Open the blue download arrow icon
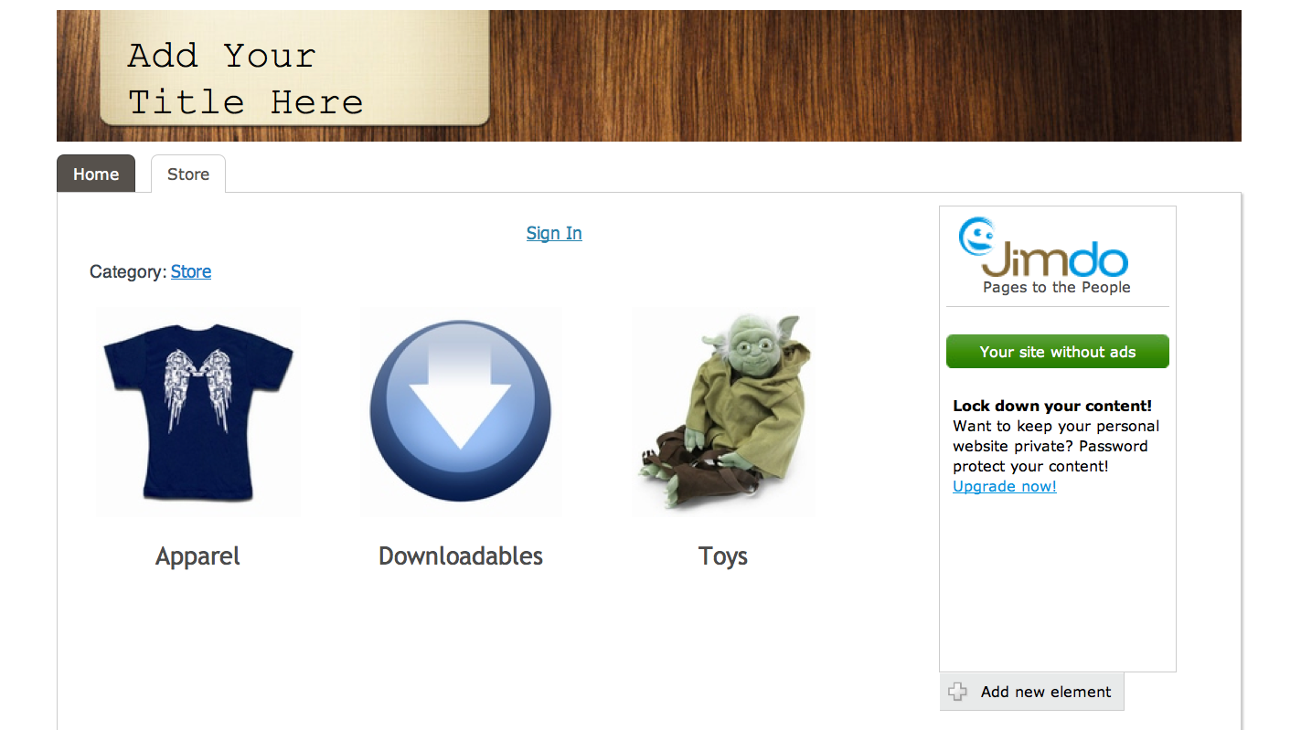This screenshot has height=730, width=1301. click(461, 411)
